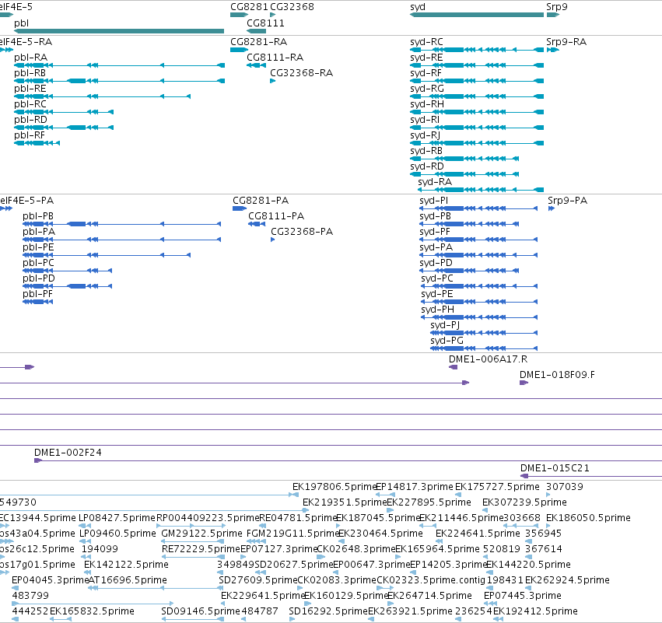Screen dimensions: 662x623
Task: Click EST label EP07445.3prime
Action: tap(523, 596)
